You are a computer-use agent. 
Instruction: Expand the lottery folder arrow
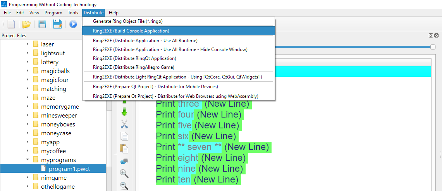[28, 62]
